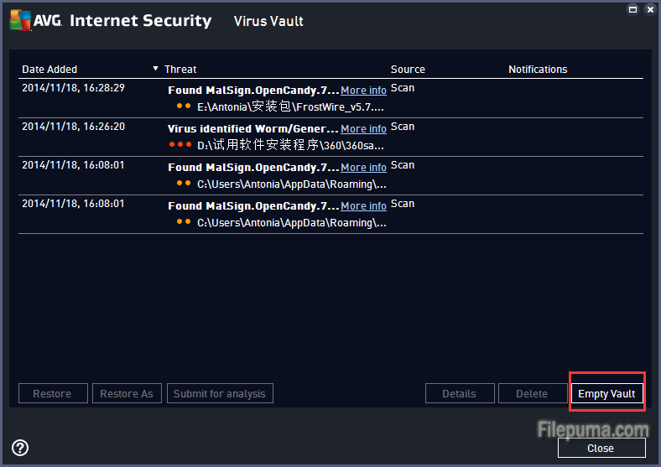
Task: Click severity dots of FrostWire threat
Action: click(x=184, y=106)
